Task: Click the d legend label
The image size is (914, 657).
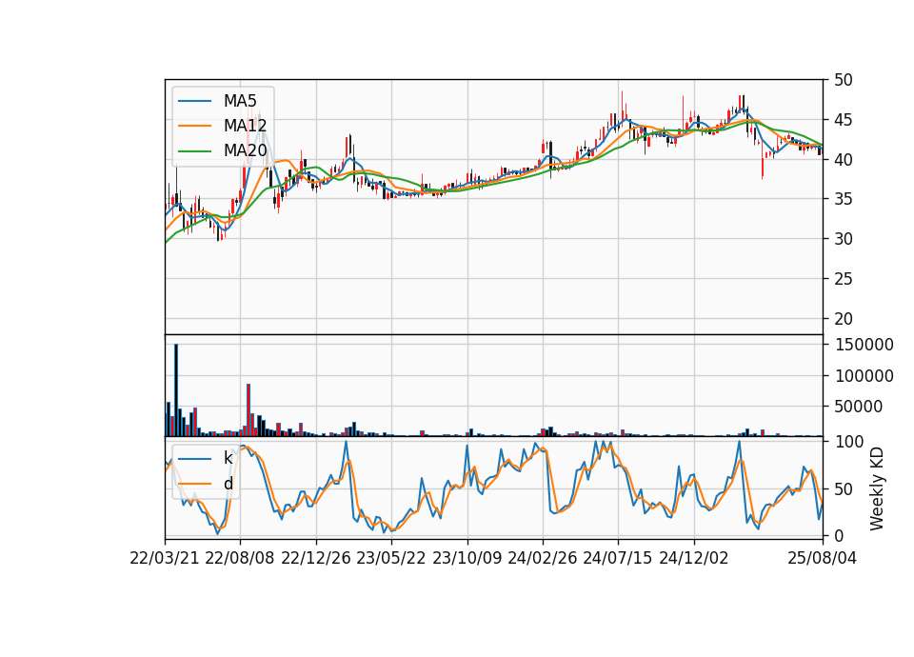Action: coord(228,484)
